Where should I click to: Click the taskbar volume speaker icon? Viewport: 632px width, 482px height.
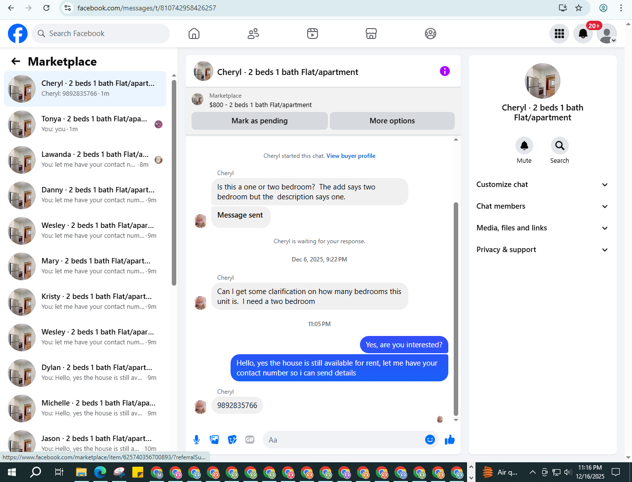click(x=568, y=472)
